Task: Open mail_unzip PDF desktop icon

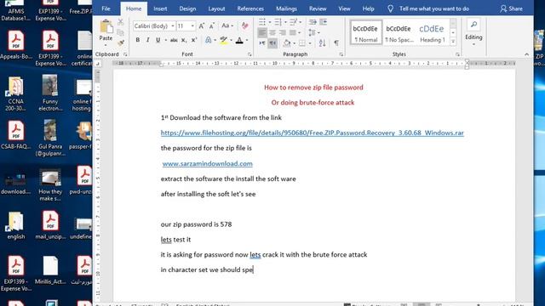Action: (50, 225)
